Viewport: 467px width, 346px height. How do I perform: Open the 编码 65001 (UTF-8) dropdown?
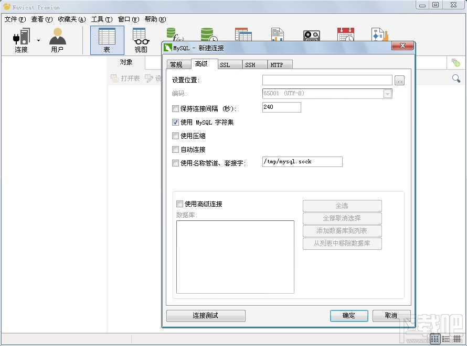pos(387,94)
